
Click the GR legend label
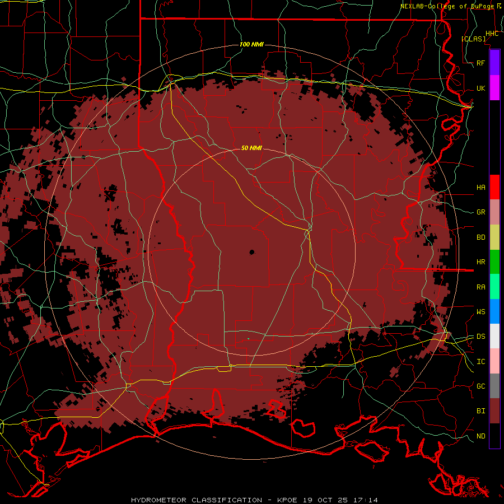pos(481,212)
